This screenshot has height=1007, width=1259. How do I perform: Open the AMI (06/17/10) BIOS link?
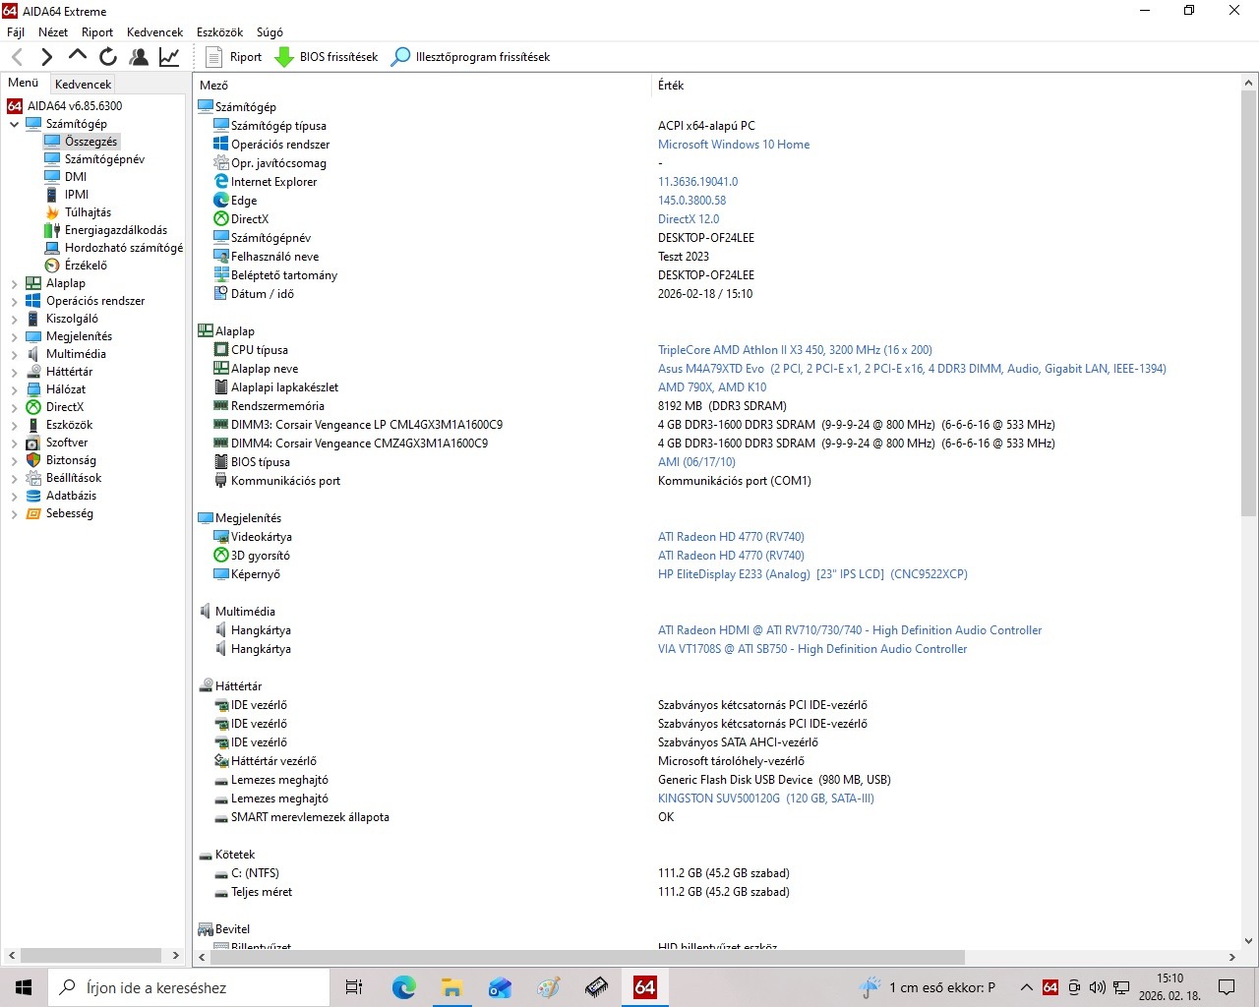[x=696, y=462]
